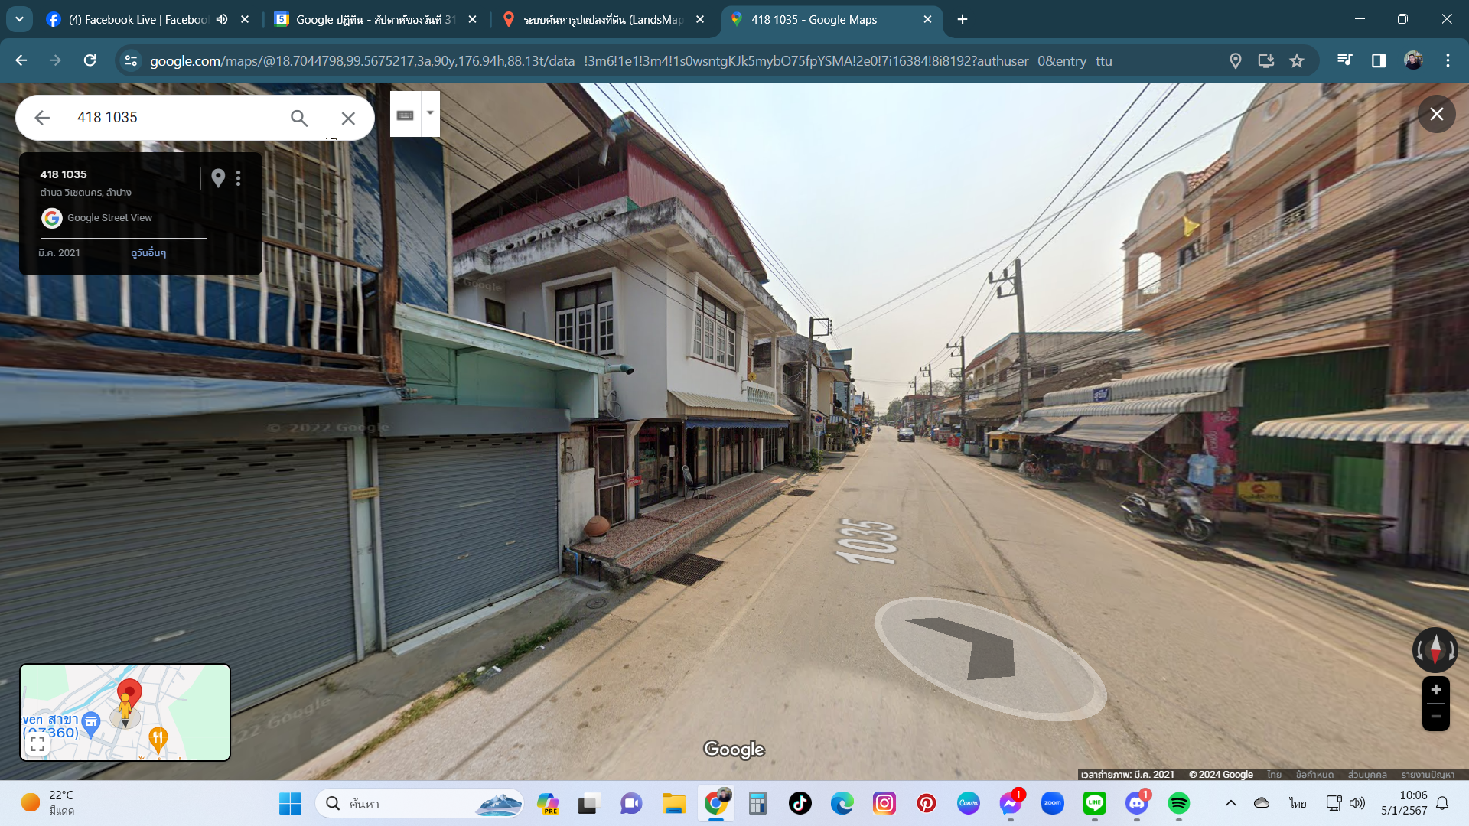Screen dimensions: 1469x826
Task: Open File Explorer from the taskbar
Action: point(673,803)
